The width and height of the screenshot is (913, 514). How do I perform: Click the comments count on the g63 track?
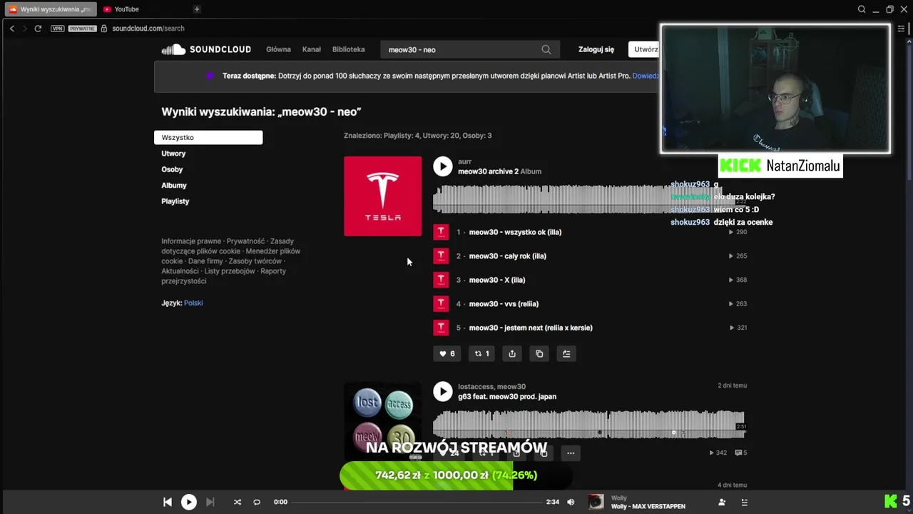[x=741, y=453]
